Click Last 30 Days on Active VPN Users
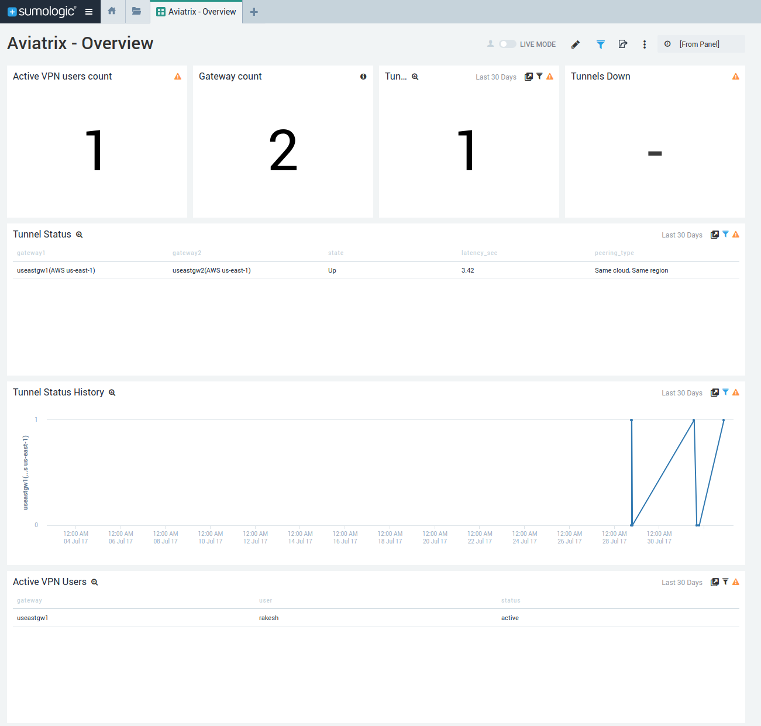The height and width of the screenshot is (726, 761). point(682,583)
